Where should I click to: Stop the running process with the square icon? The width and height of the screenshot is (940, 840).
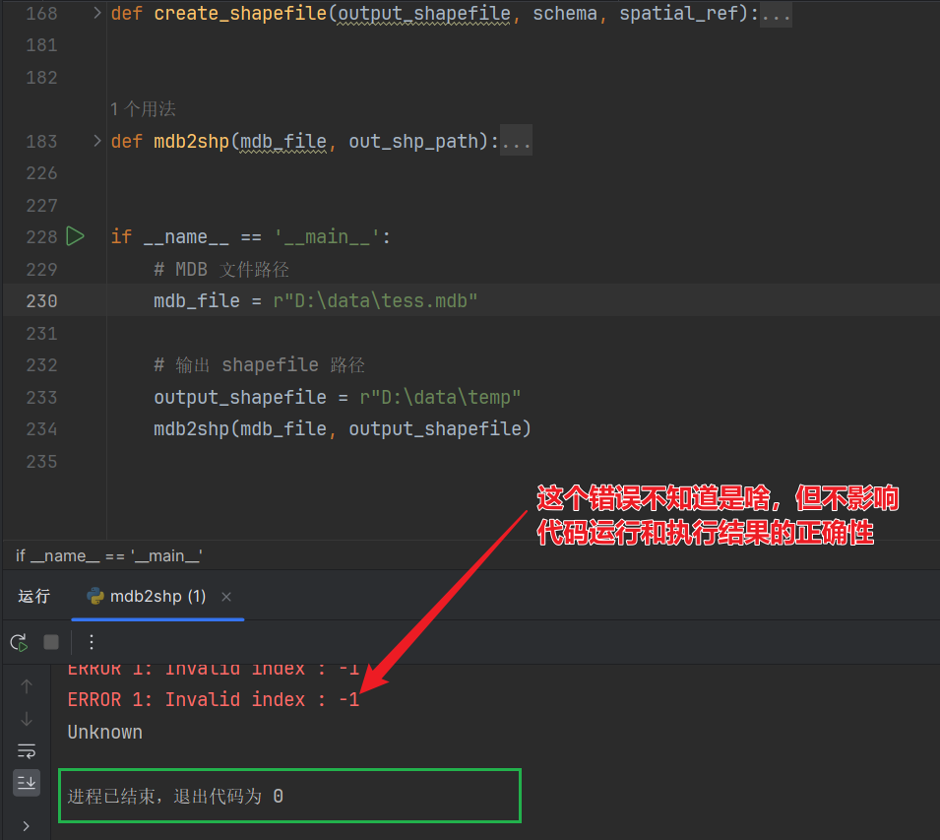(x=50, y=641)
